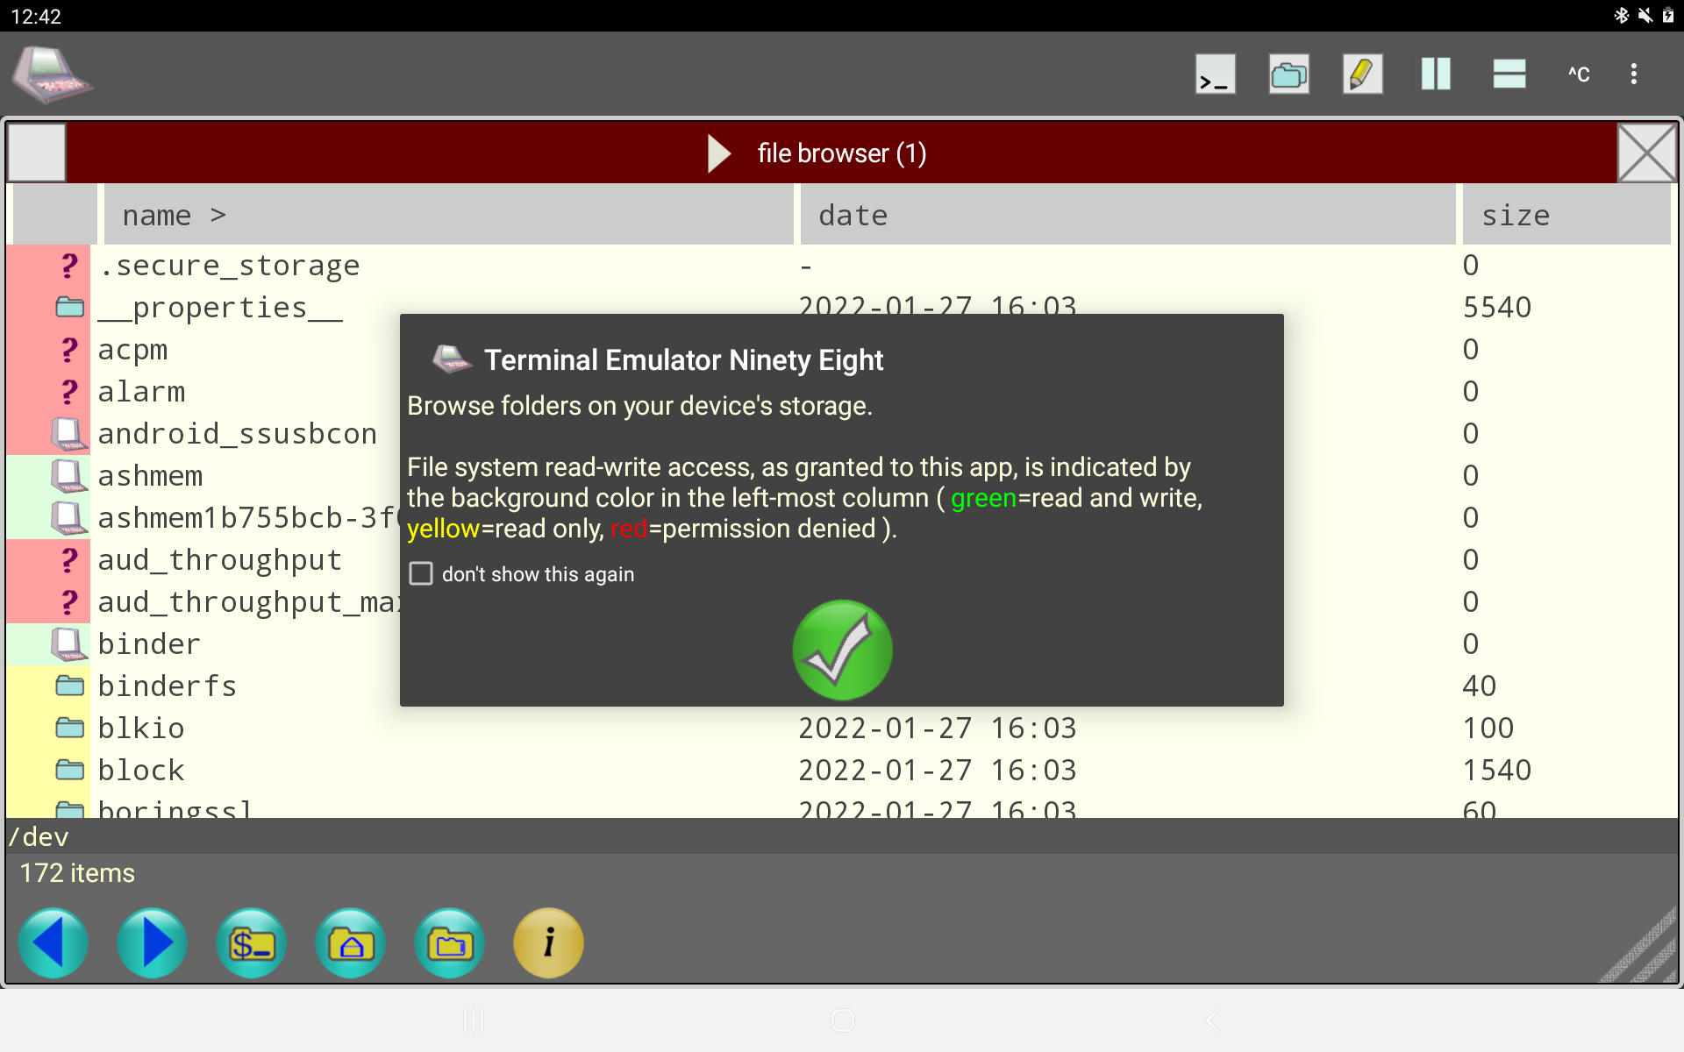
Task: Open terminal here with dollar-prompt button
Action: (252, 943)
